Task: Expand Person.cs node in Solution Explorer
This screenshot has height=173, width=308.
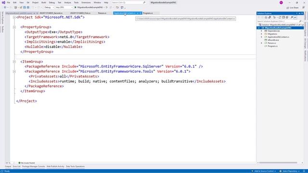Action: 261,43
